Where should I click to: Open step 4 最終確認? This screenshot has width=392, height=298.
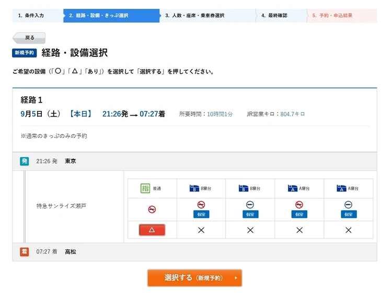pyautogui.click(x=281, y=16)
